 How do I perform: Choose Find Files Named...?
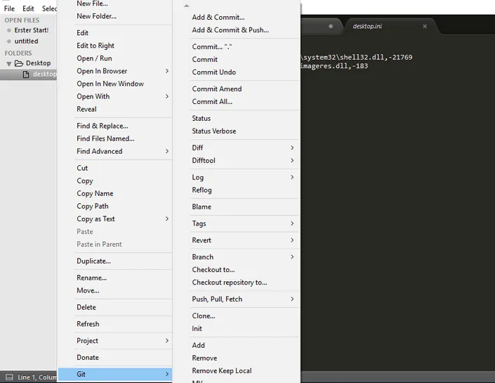tap(105, 138)
